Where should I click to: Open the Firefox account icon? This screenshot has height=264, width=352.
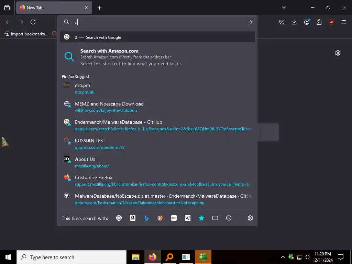coord(307,22)
